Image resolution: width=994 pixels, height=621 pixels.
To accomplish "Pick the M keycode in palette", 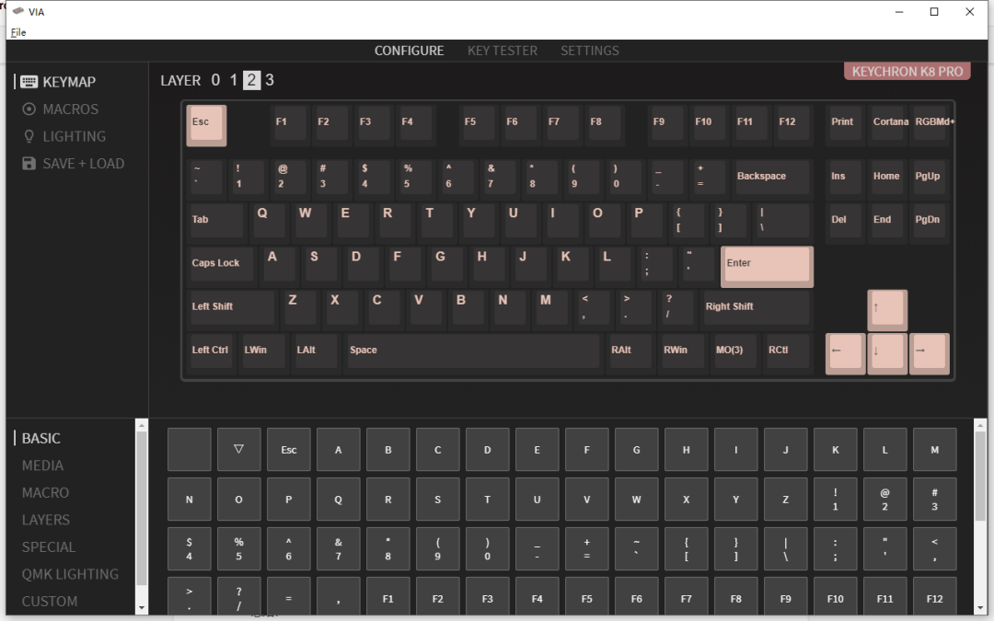I will pyautogui.click(x=934, y=449).
